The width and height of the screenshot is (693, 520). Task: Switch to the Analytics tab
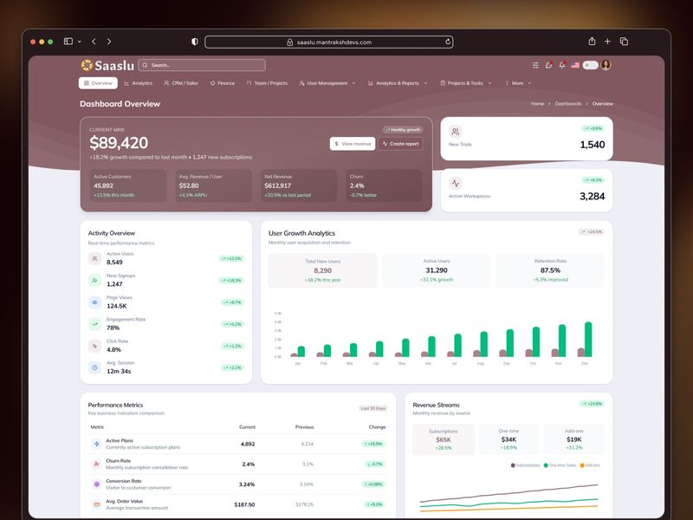click(x=139, y=83)
